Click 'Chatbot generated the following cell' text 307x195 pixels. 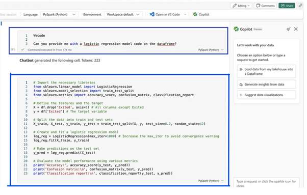pos(60,61)
